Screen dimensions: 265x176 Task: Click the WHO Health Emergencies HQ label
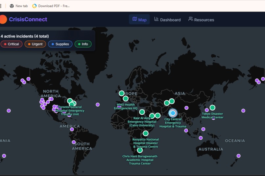point(126,107)
